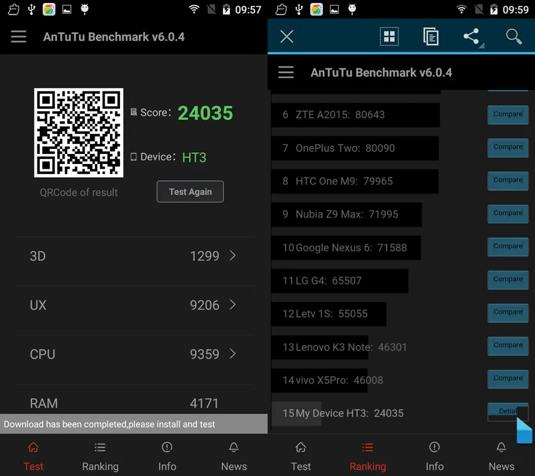The height and width of the screenshot is (476, 535).
Task: Open Info tab on right screen
Action: pyautogui.click(x=435, y=456)
